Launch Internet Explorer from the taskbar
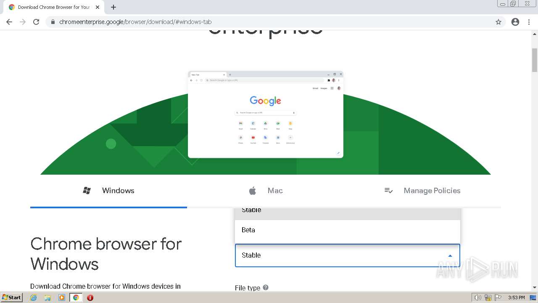Viewport: 538px width, 303px height. pos(34,298)
